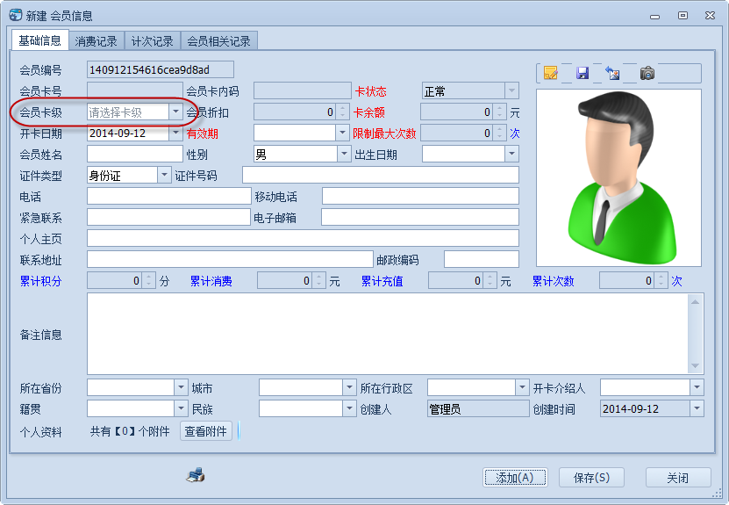Click the 会员卡内码 field
729x505 pixels.
click(x=302, y=90)
